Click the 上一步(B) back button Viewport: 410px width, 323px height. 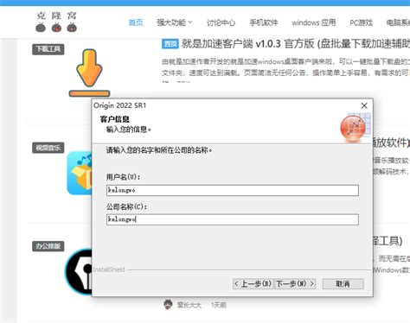click(x=253, y=284)
